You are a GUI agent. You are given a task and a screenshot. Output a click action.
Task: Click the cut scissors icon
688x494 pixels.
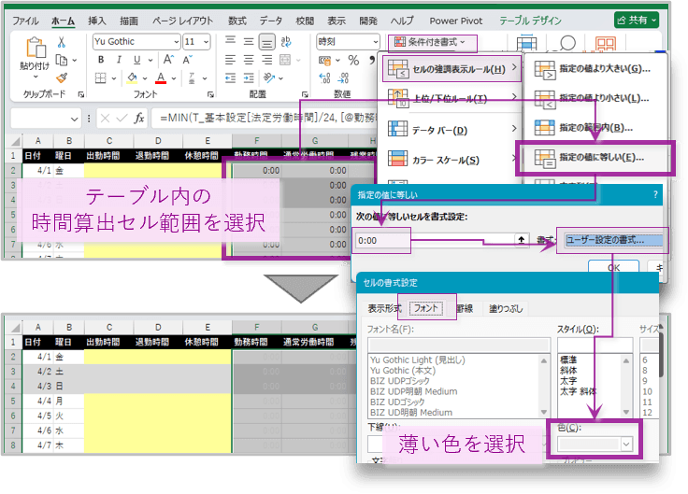pos(62,42)
